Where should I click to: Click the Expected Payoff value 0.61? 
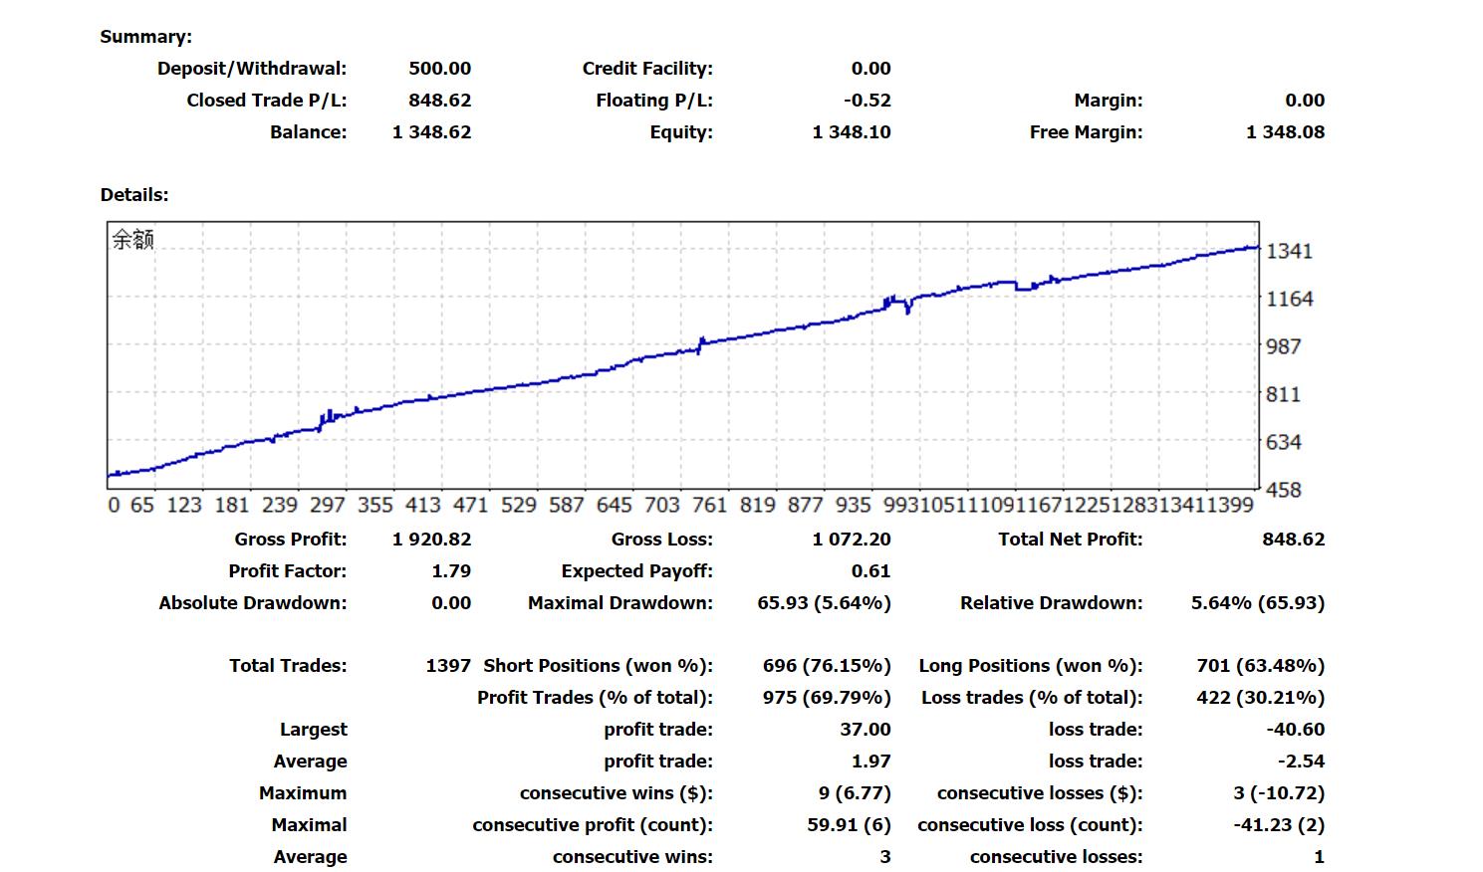point(870,571)
